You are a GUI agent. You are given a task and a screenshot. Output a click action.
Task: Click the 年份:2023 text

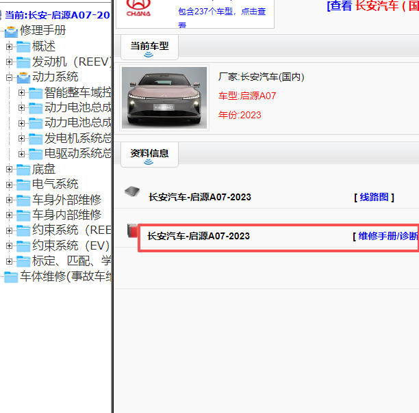[x=240, y=116]
